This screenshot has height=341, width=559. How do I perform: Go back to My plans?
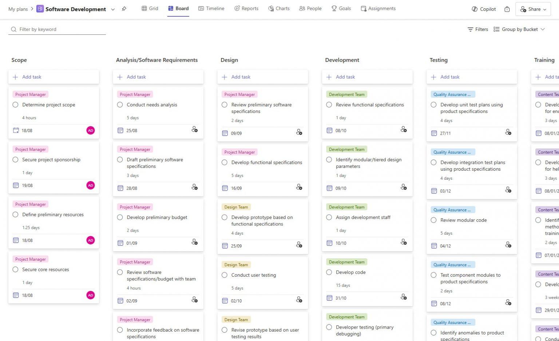tap(17, 9)
